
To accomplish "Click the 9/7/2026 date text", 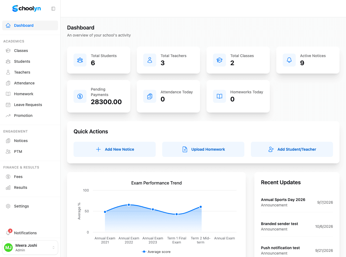I will (325, 202).
